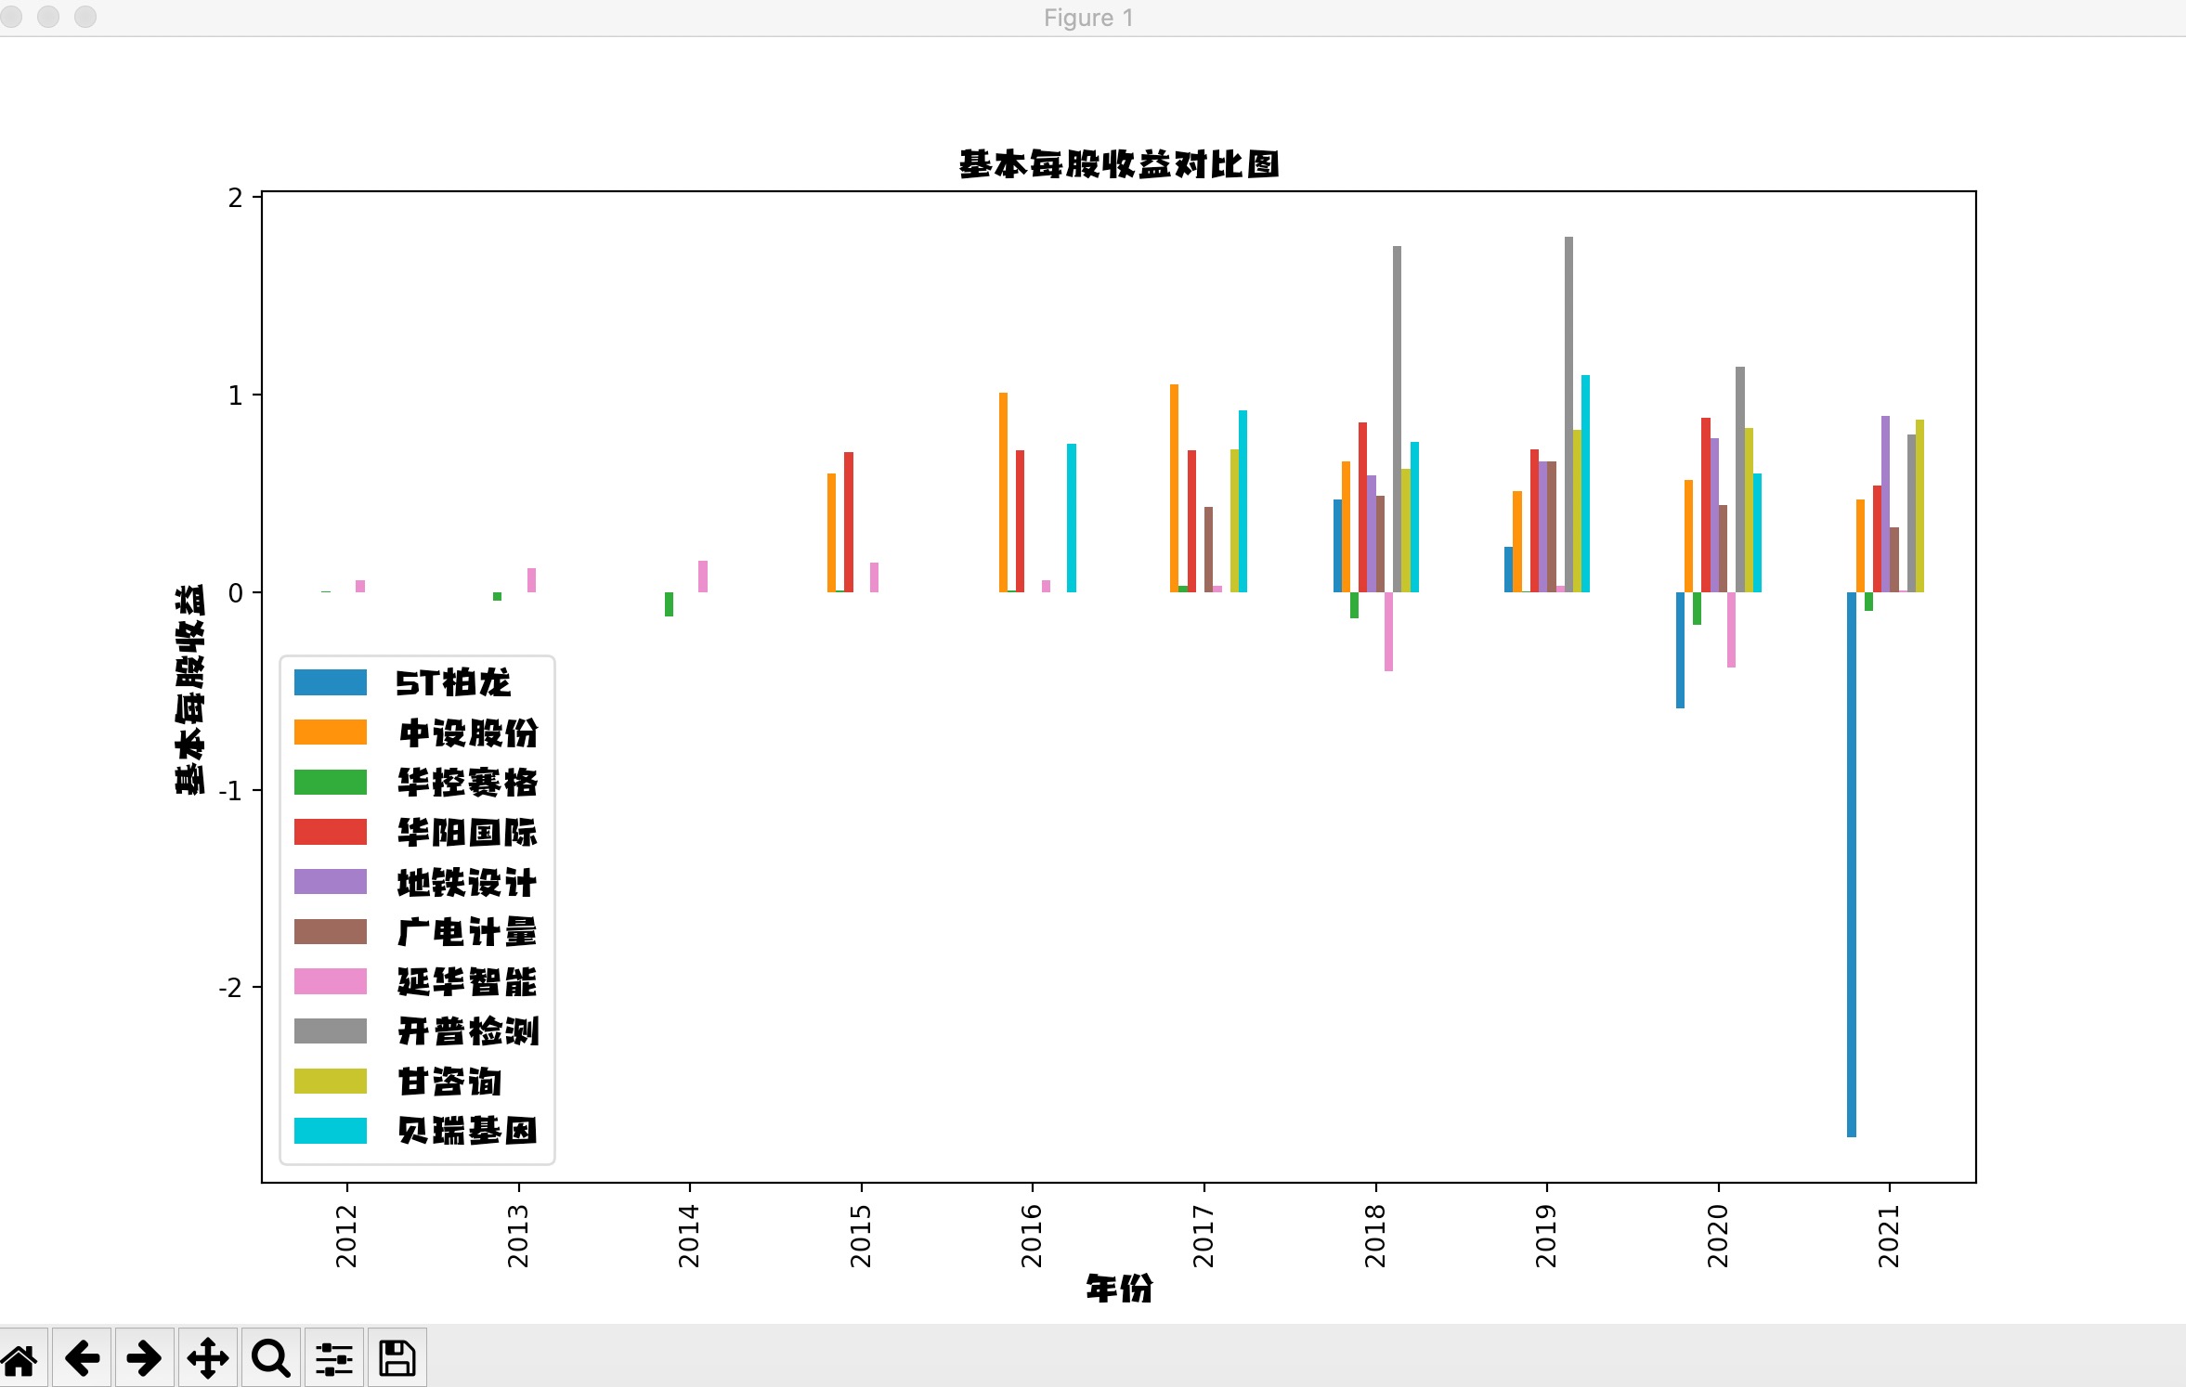This screenshot has width=2186, height=1387.
Task: Click the purple 2021 地铁设计 bar
Action: tap(1885, 504)
